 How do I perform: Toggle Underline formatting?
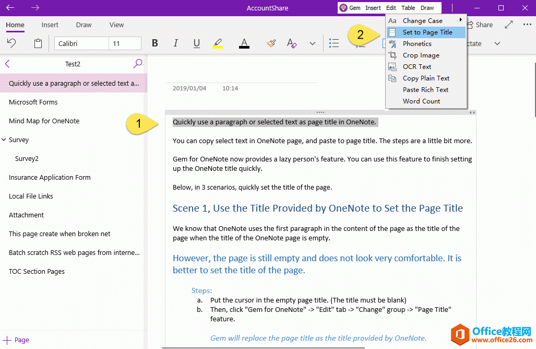(x=196, y=43)
